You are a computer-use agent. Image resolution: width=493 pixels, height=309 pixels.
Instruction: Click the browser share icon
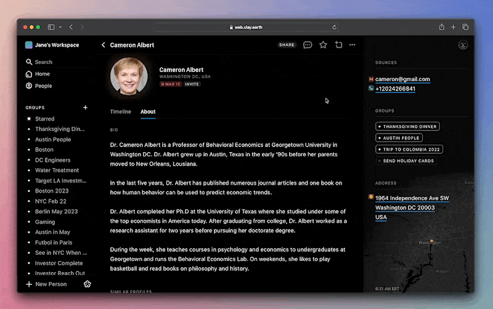tap(442, 27)
